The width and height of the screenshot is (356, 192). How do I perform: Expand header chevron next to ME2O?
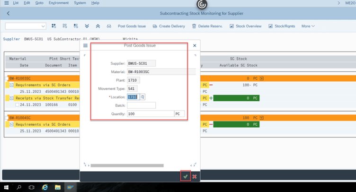(339, 3)
